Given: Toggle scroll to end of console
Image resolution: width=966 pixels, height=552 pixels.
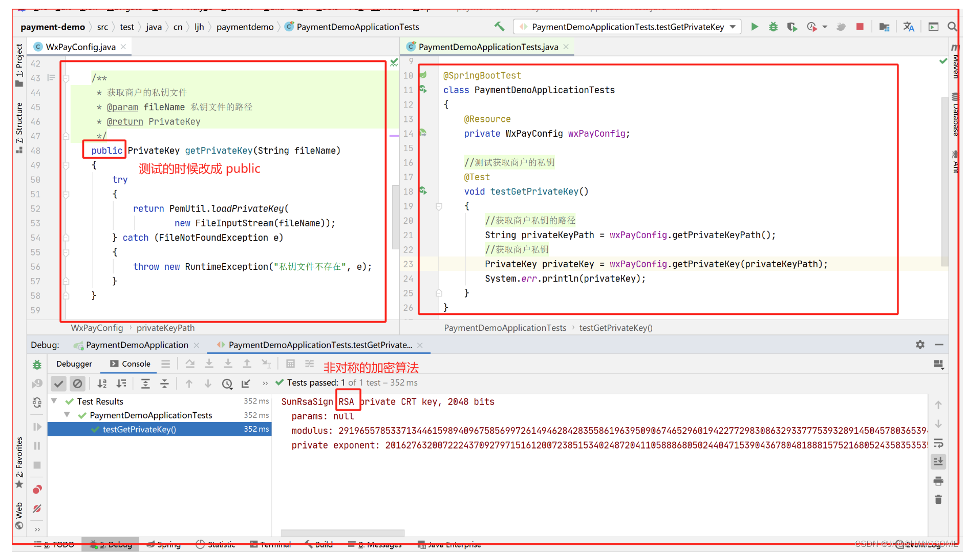Looking at the screenshot, I should pos(938,462).
